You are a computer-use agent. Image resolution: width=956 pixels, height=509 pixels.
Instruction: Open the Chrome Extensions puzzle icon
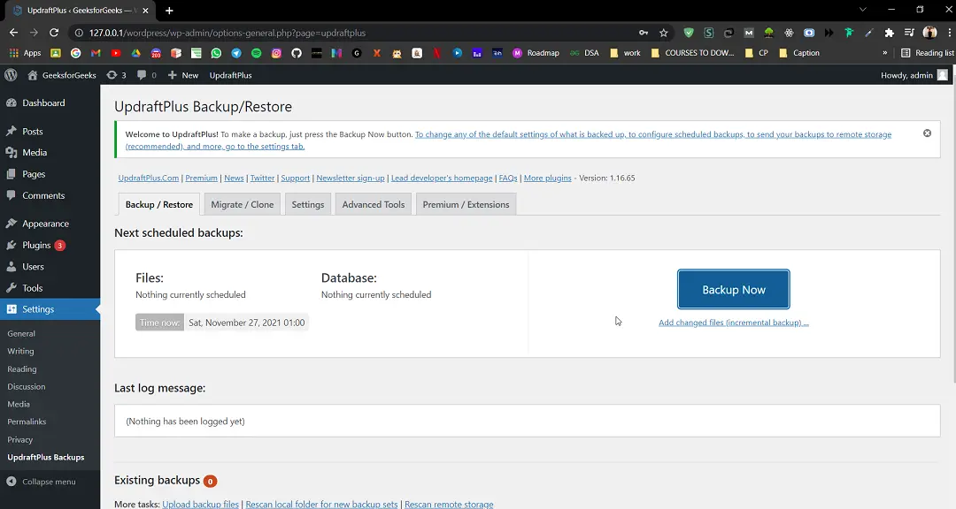coord(889,33)
